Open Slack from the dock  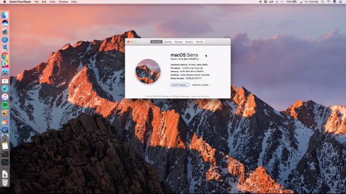tap(5, 64)
